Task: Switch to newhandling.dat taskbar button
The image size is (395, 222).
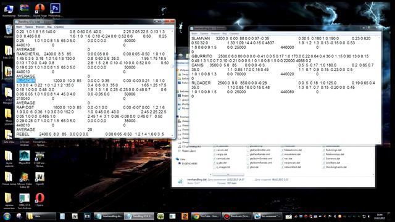Action: coord(109,216)
